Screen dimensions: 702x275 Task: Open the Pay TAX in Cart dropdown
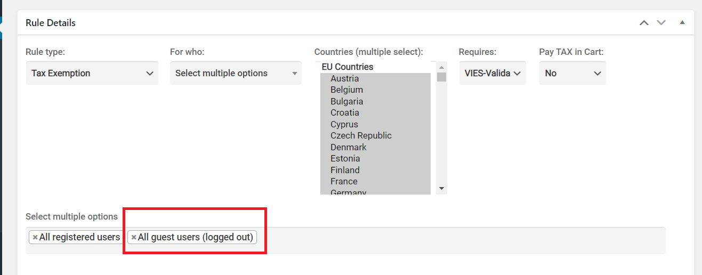(572, 73)
